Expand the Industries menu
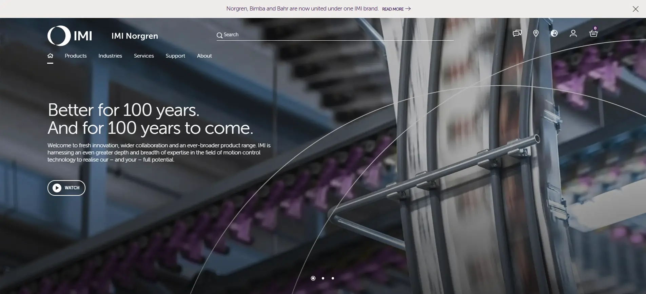646x294 pixels. click(x=110, y=56)
